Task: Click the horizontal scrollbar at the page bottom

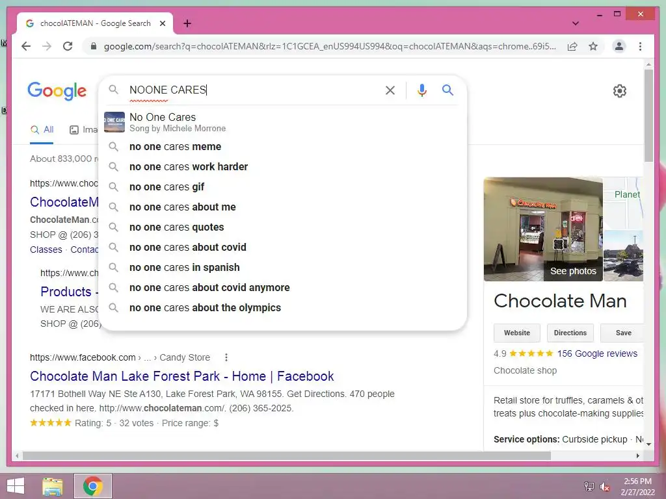Action: [x=287, y=455]
